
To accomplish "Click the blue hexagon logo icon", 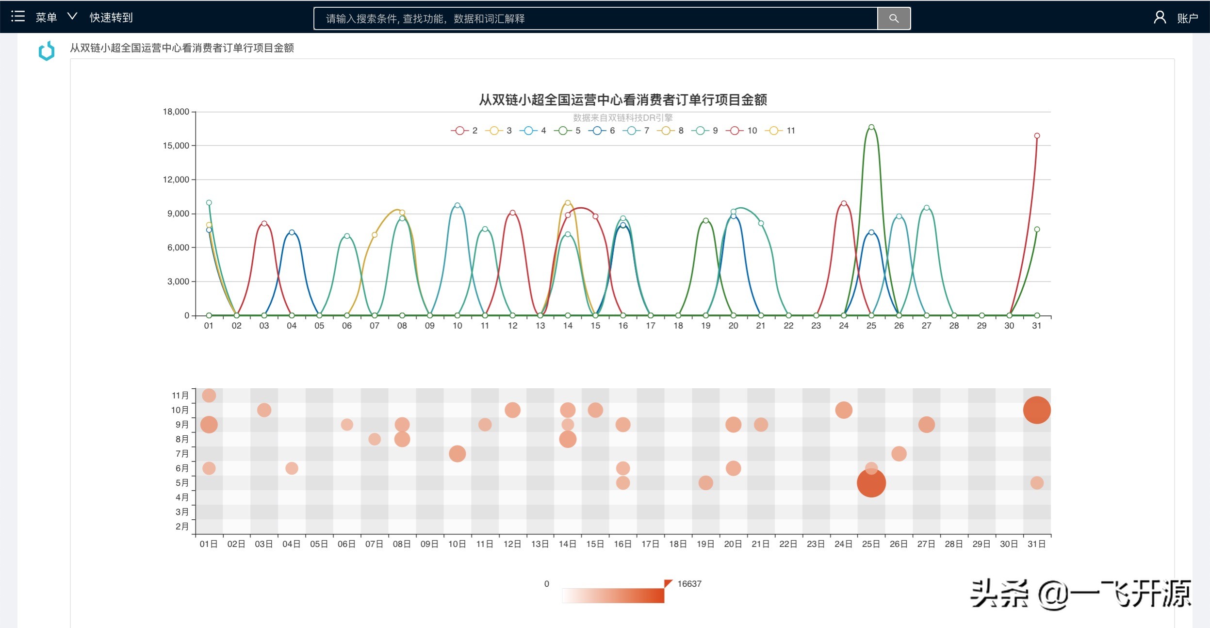I will (x=47, y=50).
